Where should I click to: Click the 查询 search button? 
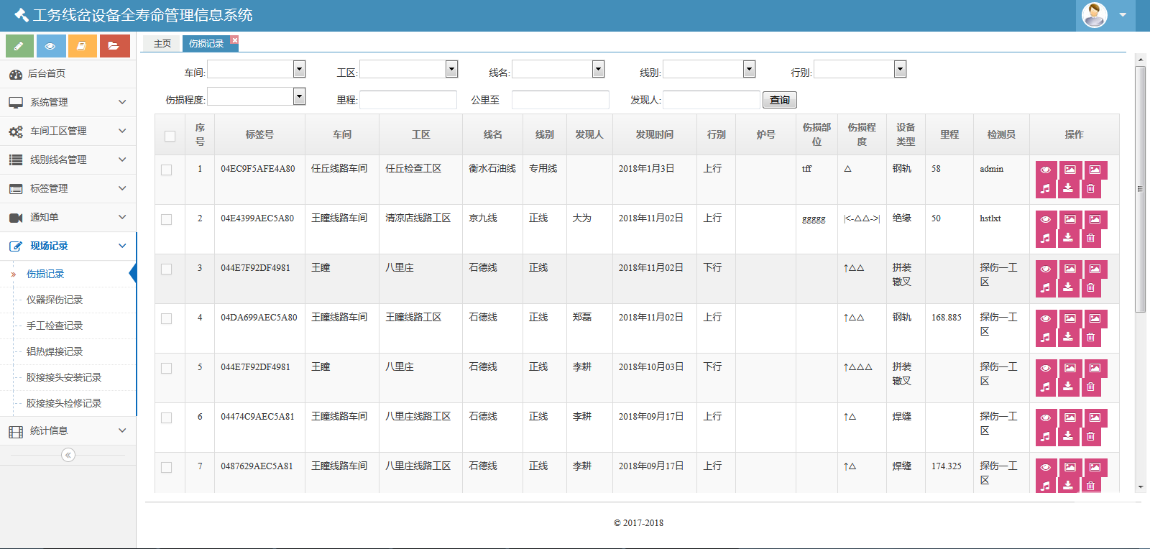(779, 100)
